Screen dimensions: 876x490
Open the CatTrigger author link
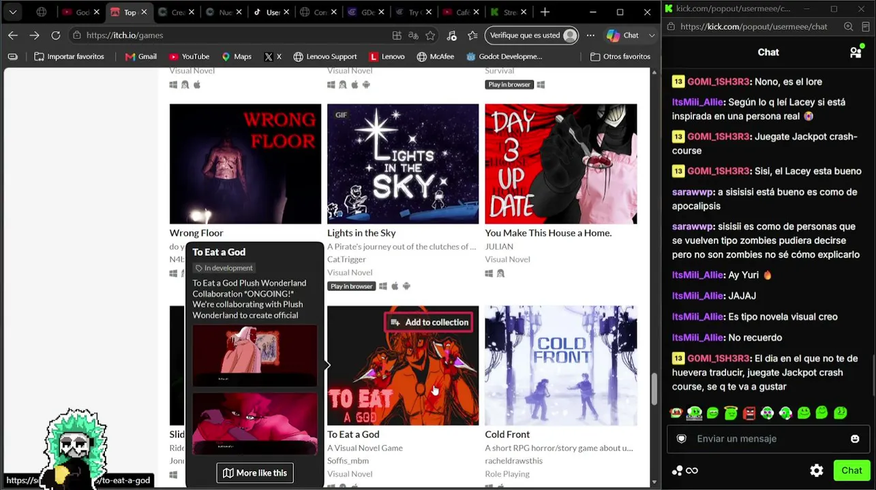coord(346,259)
